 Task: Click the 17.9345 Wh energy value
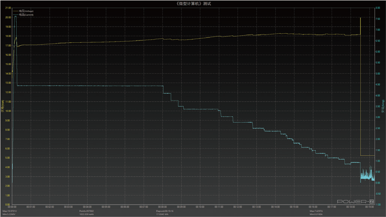162,214
